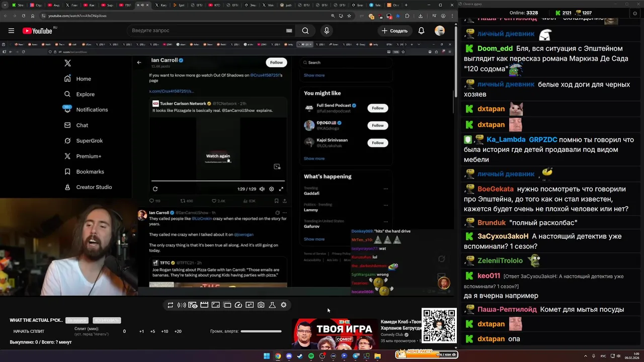Viewport: 644px width, 362px height.
Task: Click Chrome back arrow
Action: click(x=5, y=16)
